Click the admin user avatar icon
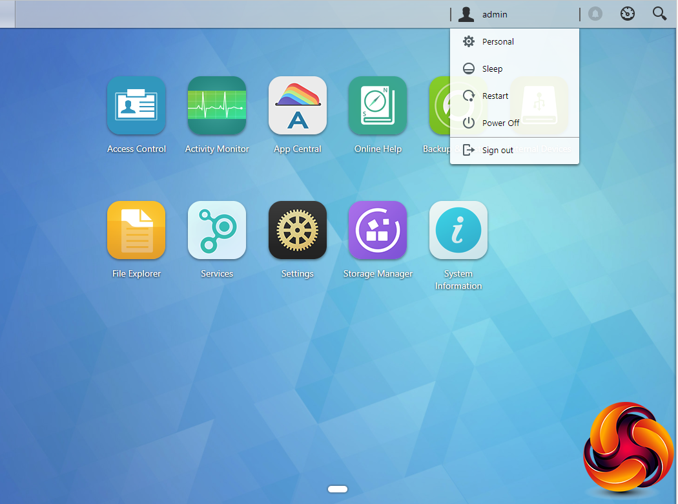Screen dimensions: 678x504 (466, 14)
